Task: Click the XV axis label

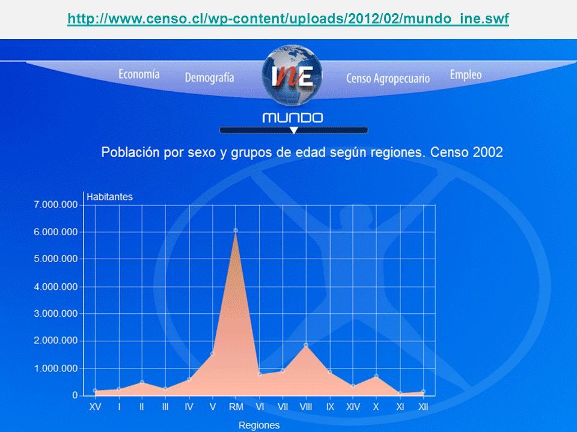Action: (x=96, y=407)
